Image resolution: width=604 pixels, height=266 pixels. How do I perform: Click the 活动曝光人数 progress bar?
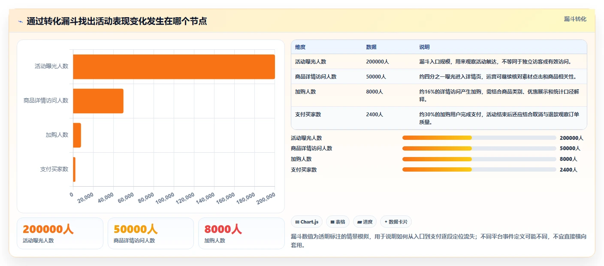coord(479,138)
